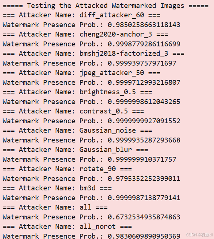Click the value 0.999999861204326

(x=144, y=102)
